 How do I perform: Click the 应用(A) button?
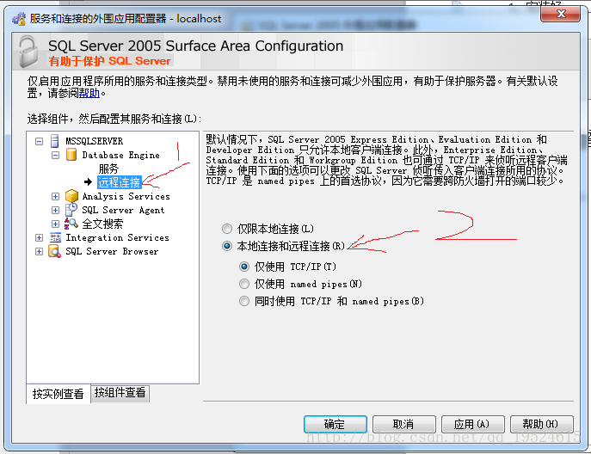[x=472, y=424]
